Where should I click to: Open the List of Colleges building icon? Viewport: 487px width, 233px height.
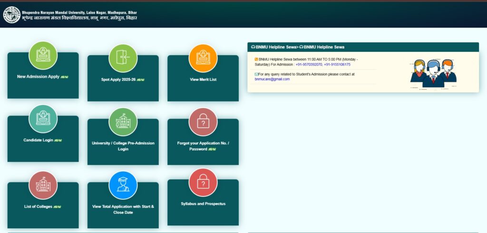43,185
